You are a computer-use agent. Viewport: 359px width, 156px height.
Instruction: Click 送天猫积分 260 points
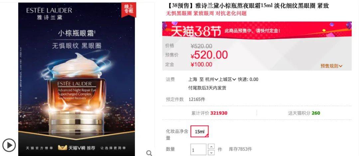[x=304, y=113]
